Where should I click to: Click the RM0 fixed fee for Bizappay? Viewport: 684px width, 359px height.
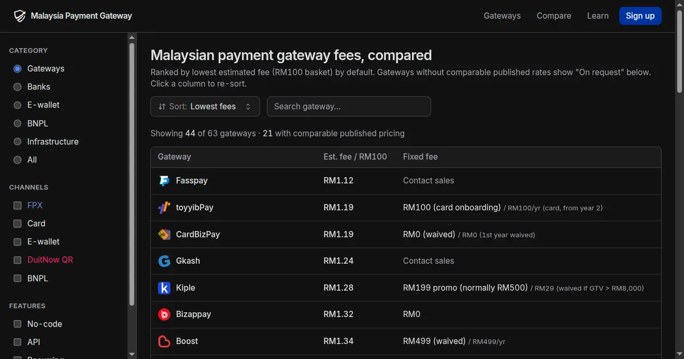412,315
